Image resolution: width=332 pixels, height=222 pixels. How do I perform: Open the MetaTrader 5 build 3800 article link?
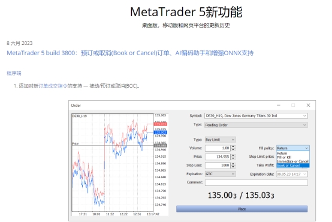coord(130,53)
